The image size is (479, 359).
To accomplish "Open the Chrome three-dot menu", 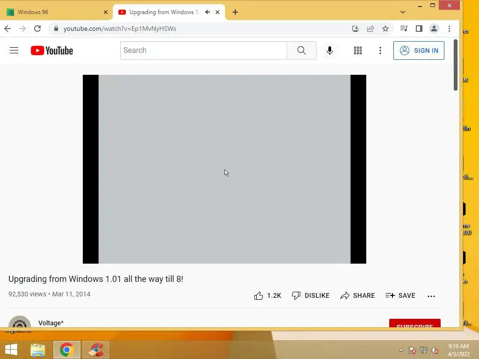I will click(449, 29).
